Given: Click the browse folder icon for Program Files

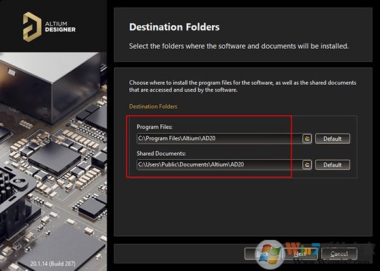Looking at the screenshot, I should 307,139.
